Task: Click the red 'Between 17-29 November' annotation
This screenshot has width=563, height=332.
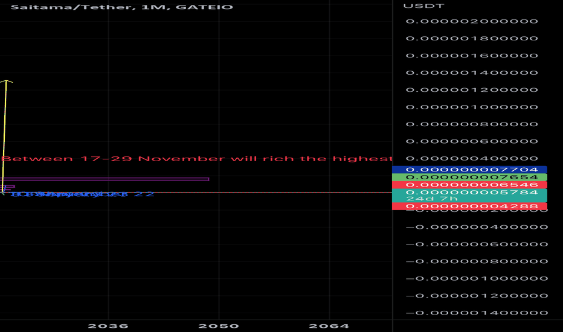Action: [x=197, y=159]
